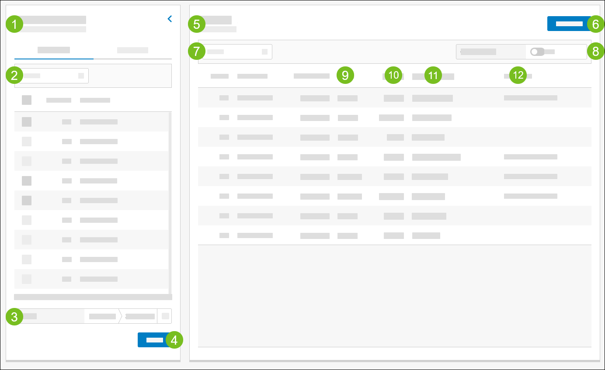605x370 pixels.
Task: Tick the header checkbox in the left list
Action: (27, 100)
